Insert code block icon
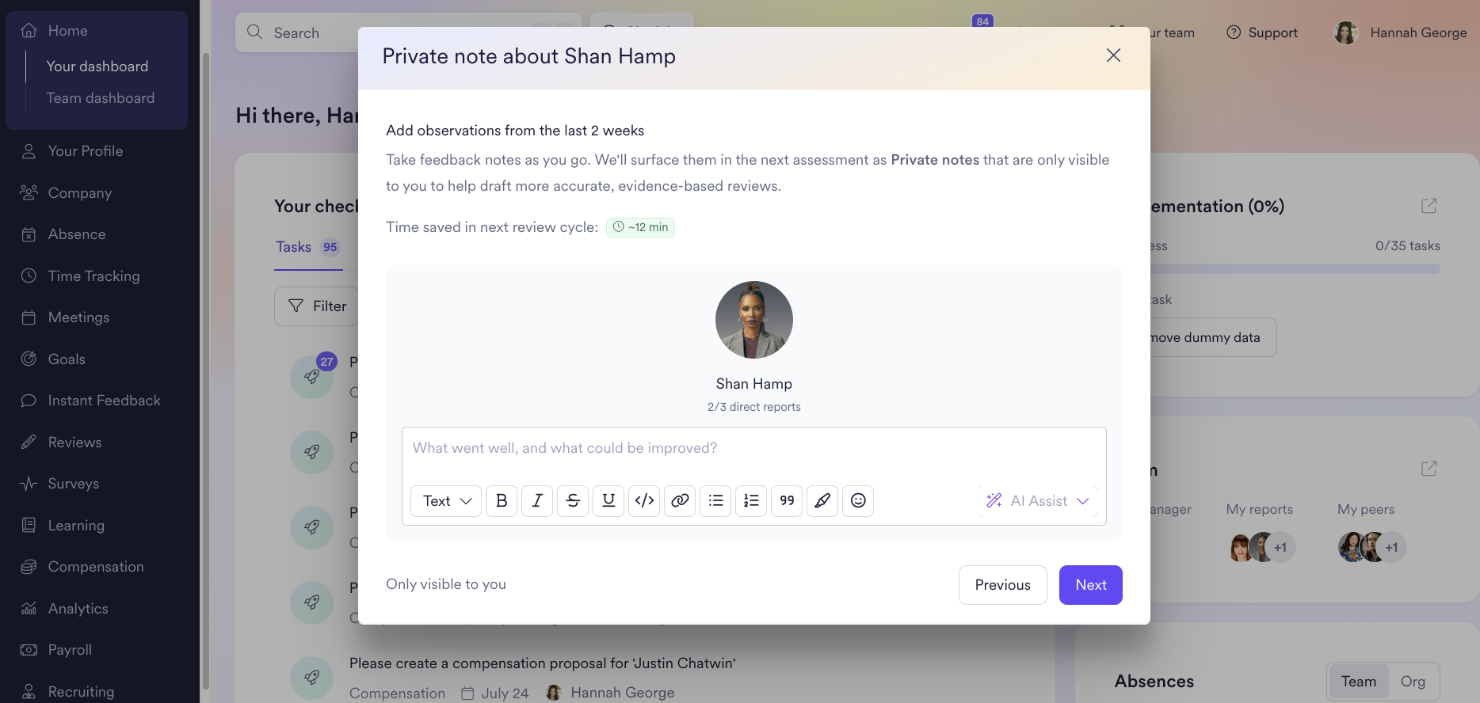This screenshot has height=703, width=1480. 644,500
